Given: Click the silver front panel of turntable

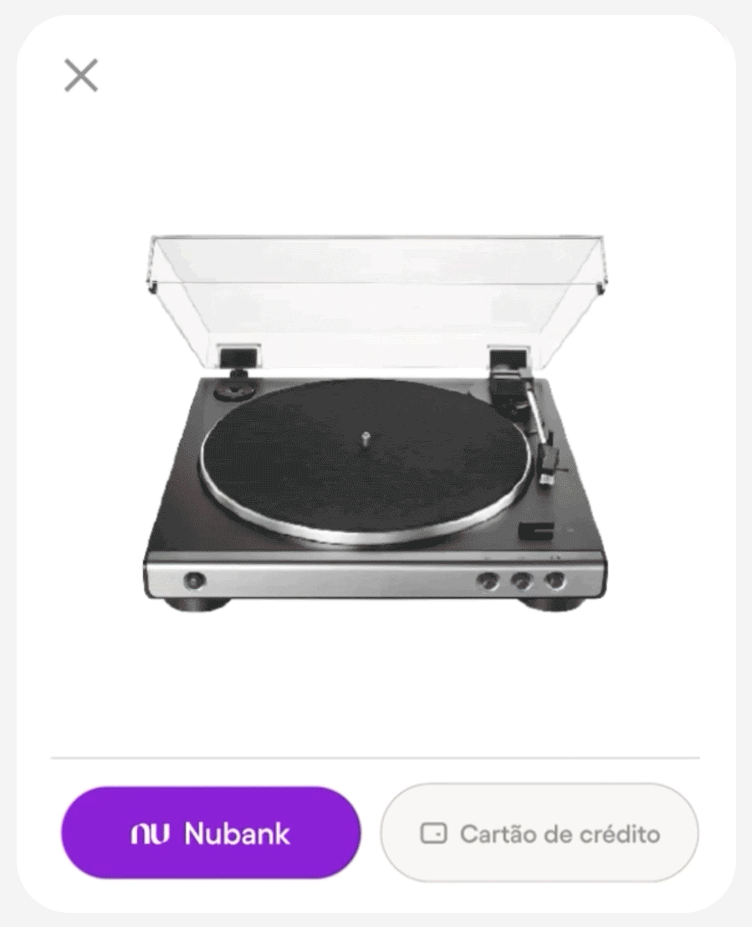Looking at the screenshot, I should (x=375, y=580).
